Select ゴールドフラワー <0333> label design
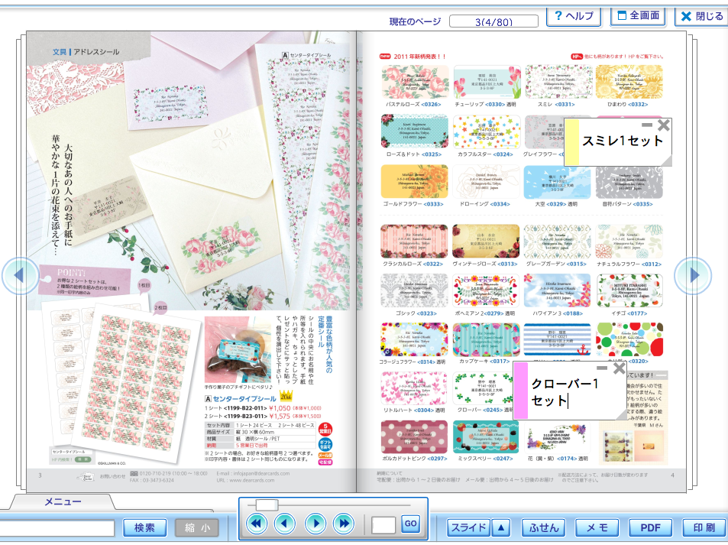 pyautogui.click(x=415, y=182)
